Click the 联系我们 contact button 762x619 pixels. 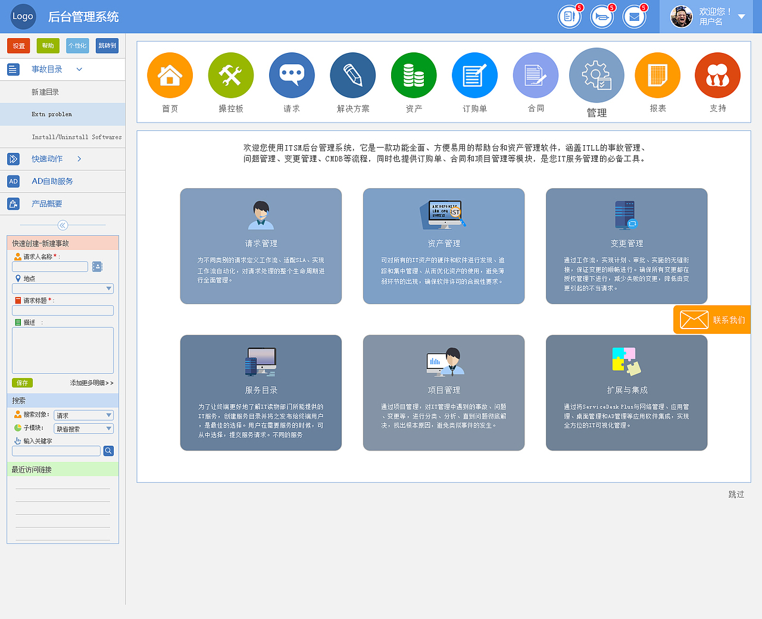(x=712, y=320)
